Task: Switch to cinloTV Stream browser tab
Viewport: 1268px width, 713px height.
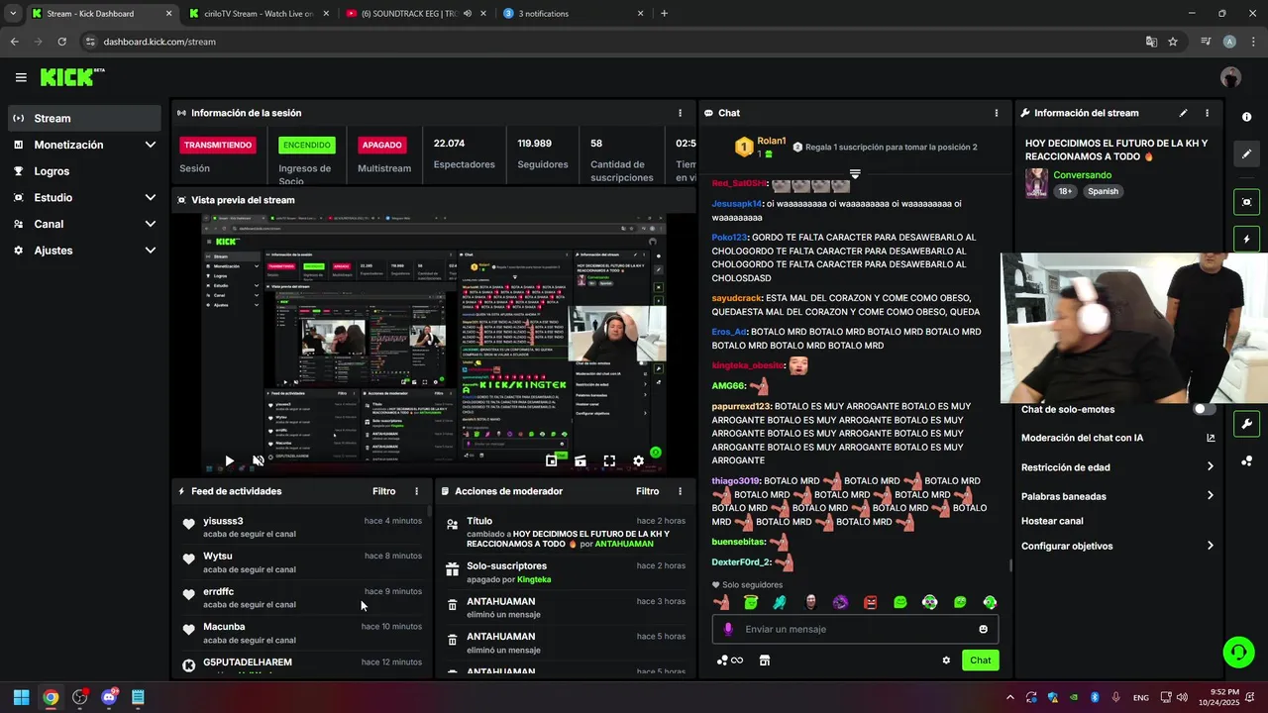Action: tap(258, 14)
